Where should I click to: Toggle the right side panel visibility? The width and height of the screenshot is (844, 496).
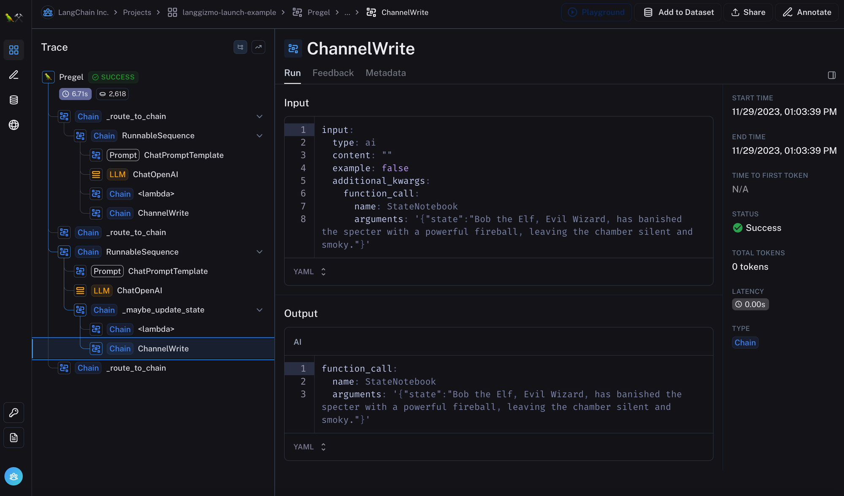[x=831, y=75]
